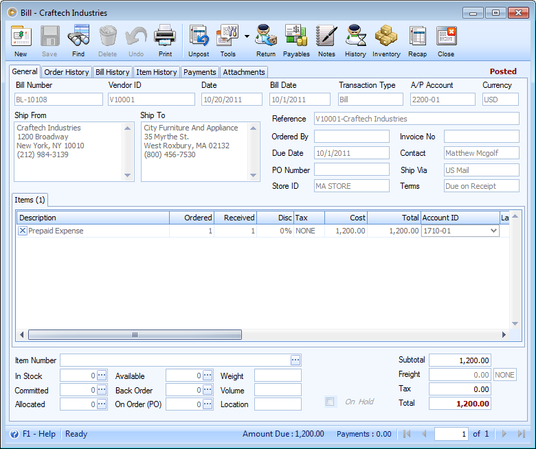Go to the first record navigation arrow
Screen dimensions: 536x449
[x=407, y=434]
